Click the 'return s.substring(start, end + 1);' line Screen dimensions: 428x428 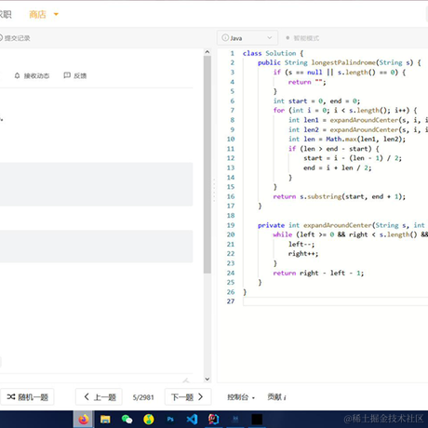(340, 196)
